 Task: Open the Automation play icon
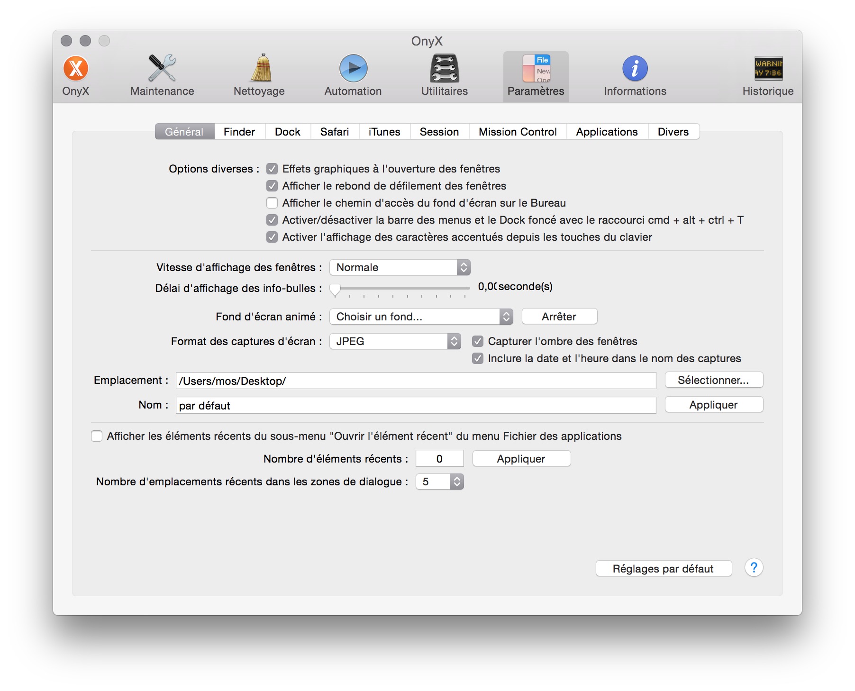(354, 69)
